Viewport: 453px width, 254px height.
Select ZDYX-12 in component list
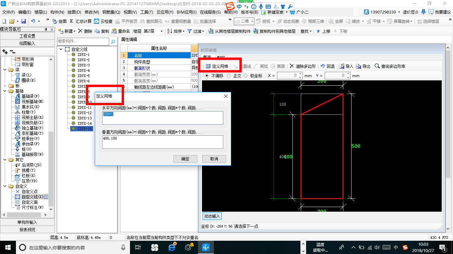coord(85,113)
